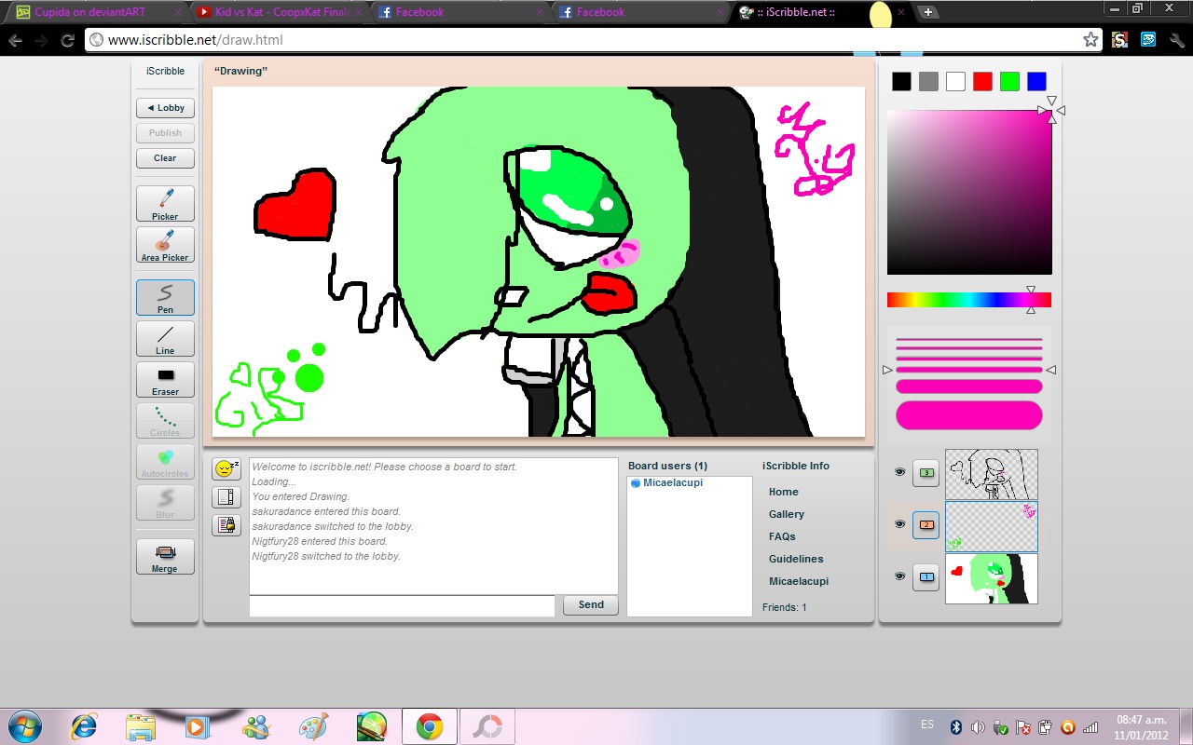Open the Gallery link
1193x745 pixels.
click(786, 514)
